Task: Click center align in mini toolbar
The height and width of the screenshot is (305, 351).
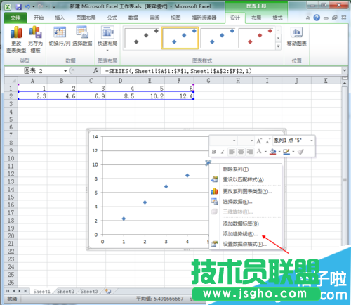Action: pos(241,152)
